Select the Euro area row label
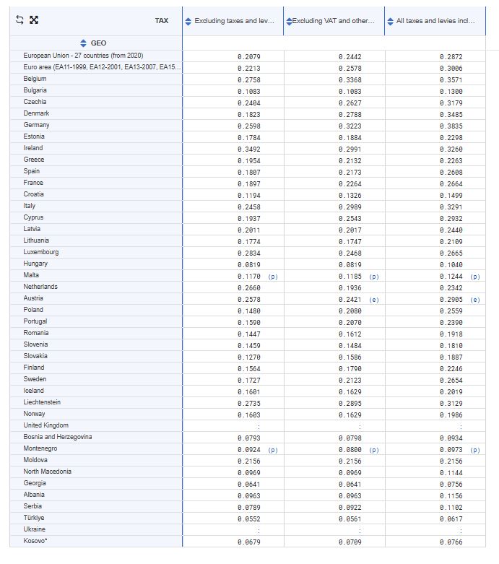Image resolution: width=499 pixels, height=564 pixels. (101, 67)
